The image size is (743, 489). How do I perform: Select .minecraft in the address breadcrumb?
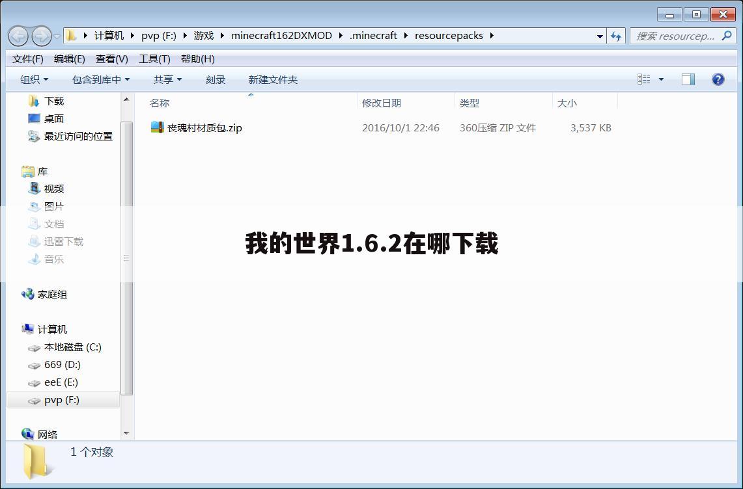[x=373, y=36]
